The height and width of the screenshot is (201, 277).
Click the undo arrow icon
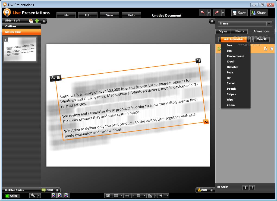tap(203, 13)
